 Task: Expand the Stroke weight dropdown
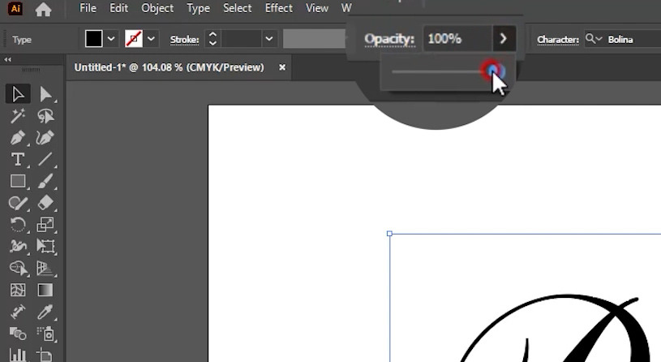click(x=269, y=39)
